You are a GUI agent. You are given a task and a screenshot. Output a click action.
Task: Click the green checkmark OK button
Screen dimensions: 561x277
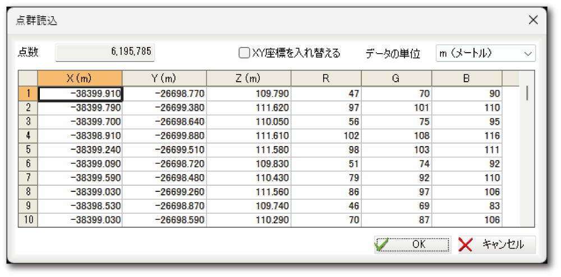[412, 245]
